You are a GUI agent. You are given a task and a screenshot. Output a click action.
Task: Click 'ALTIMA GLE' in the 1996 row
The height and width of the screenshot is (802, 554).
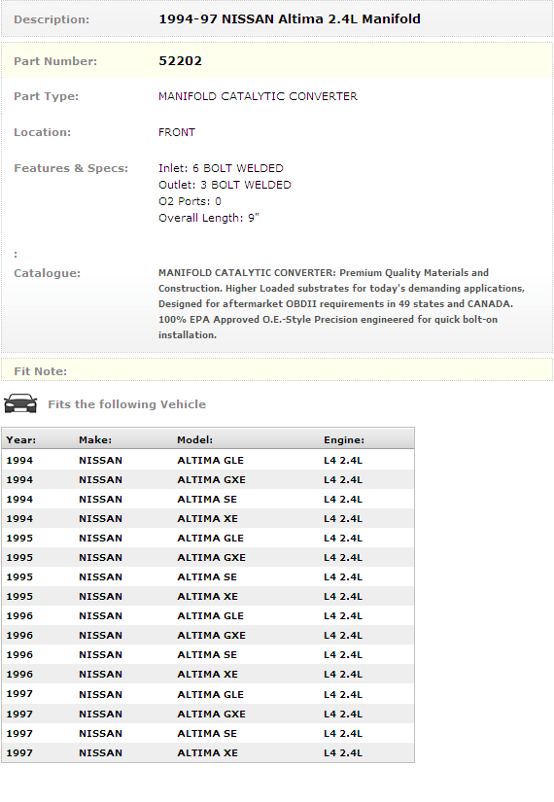tap(210, 615)
